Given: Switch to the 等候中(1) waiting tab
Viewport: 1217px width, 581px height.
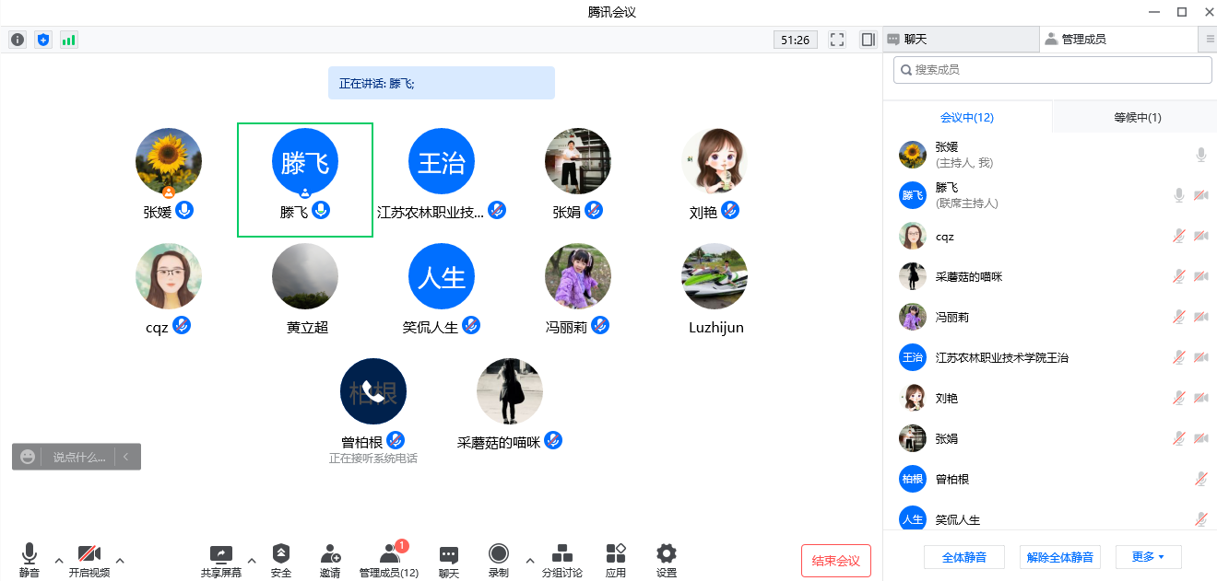Looking at the screenshot, I should click(1137, 118).
